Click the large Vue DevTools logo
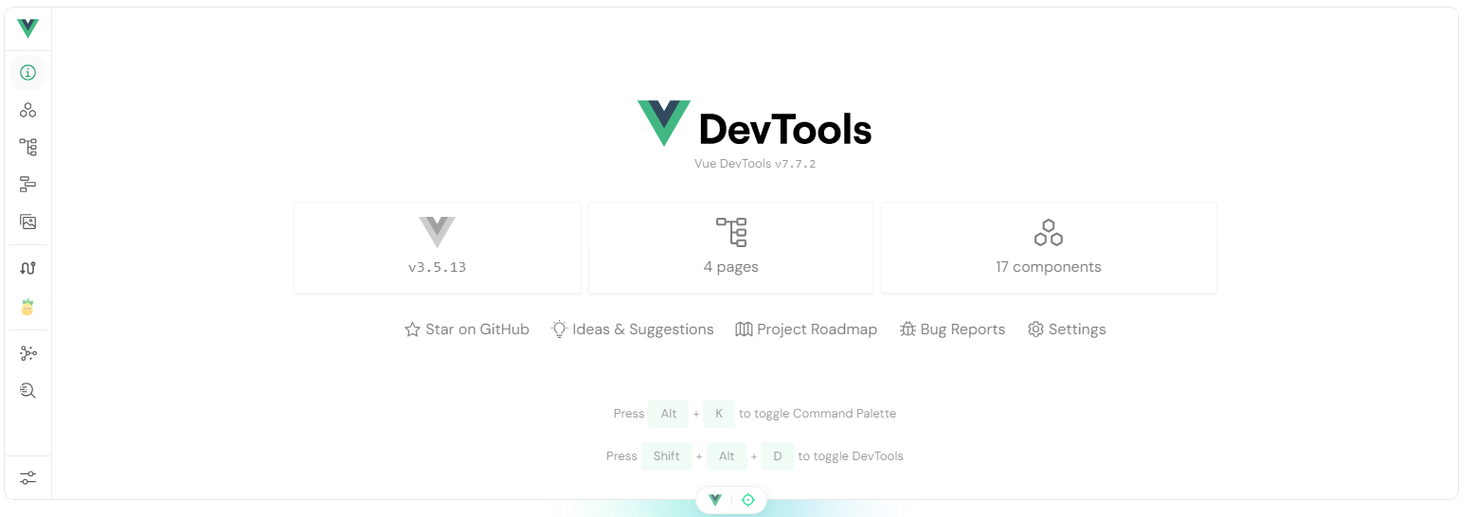Screen dimensions: 1474x517 tap(755, 124)
